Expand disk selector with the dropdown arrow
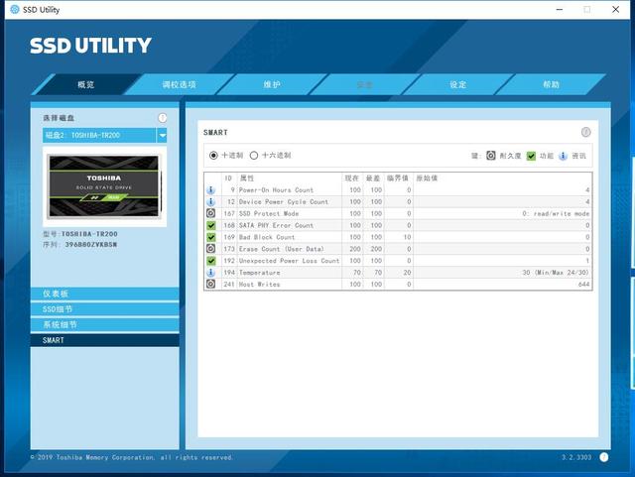 click(162, 135)
